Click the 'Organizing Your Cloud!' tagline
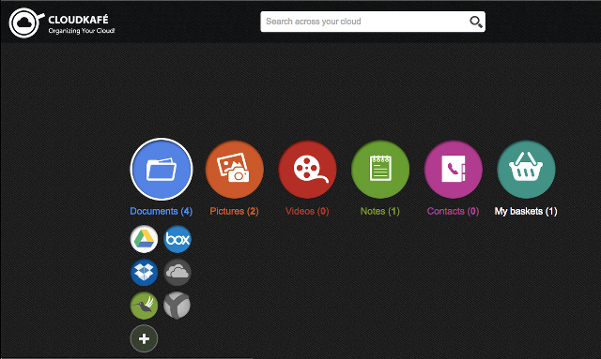Viewport: 601px width, 359px height. 82,31
